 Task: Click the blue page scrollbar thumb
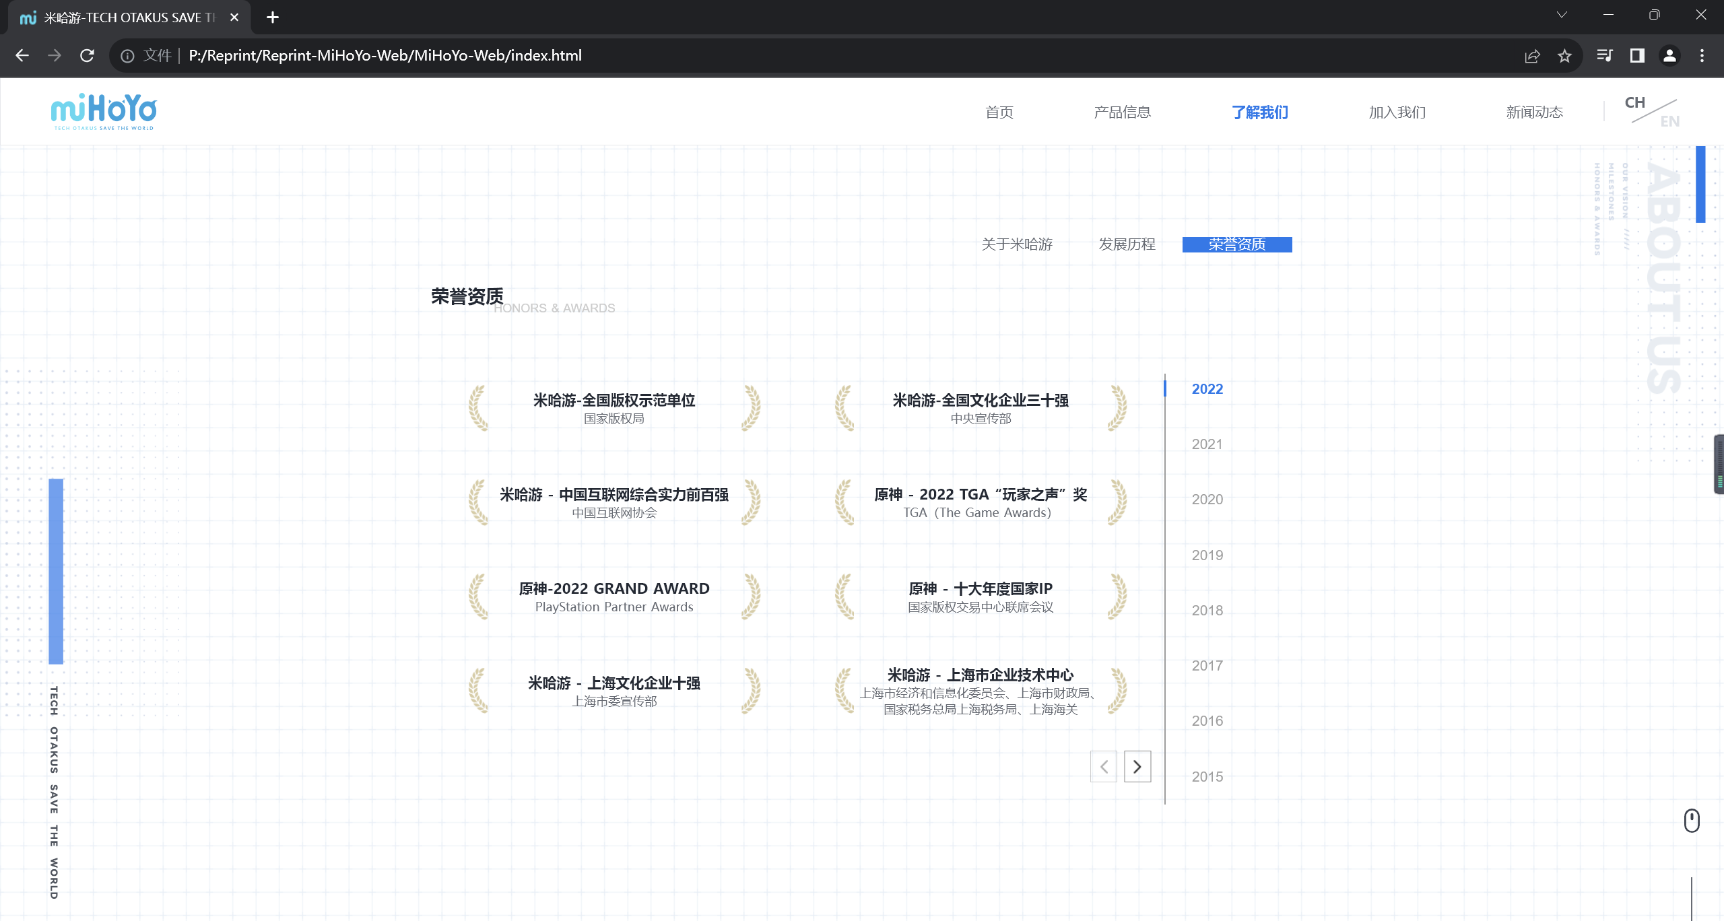pyautogui.click(x=1700, y=184)
